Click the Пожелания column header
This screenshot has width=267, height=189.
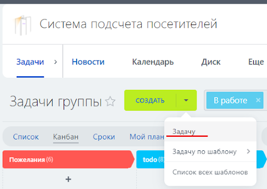(x=68, y=159)
